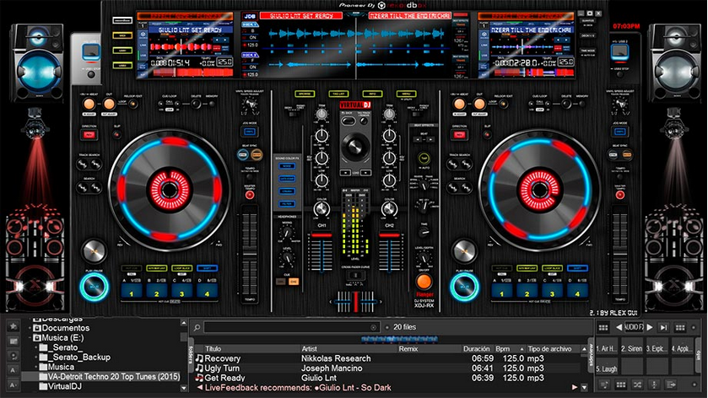
Task: Click the browser favorites star icon
Action: coord(14,325)
